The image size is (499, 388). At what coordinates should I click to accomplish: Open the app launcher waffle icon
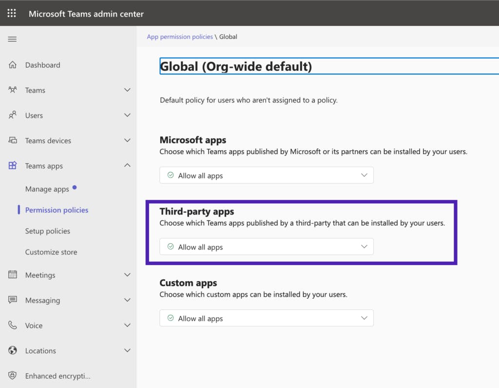click(x=12, y=13)
